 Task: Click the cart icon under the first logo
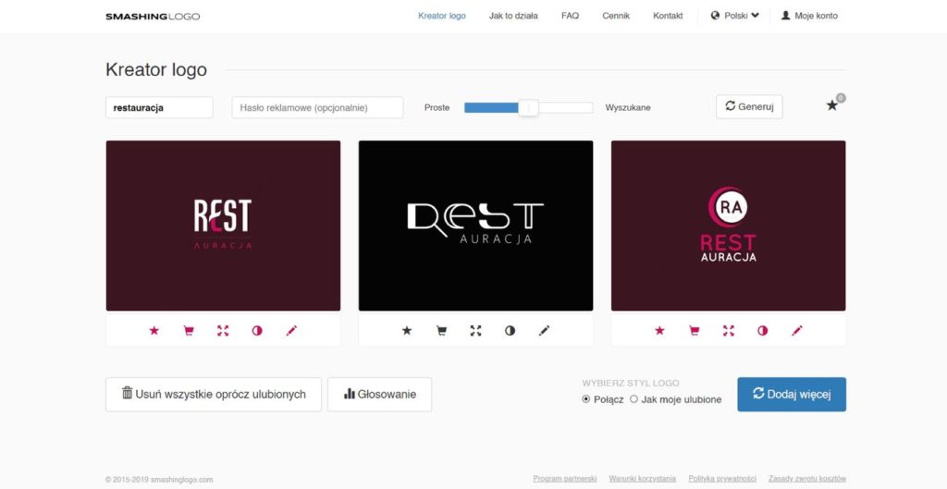(189, 330)
